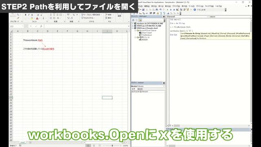Expand atpvbaen.xls project node
Screen dimensions: 261x147
pyautogui.click(x=133, y=24)
